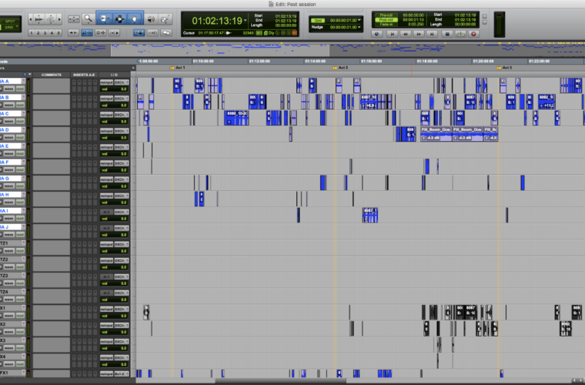
Task: Click the INSERTS A-E column header
Action: coord(84,75)
